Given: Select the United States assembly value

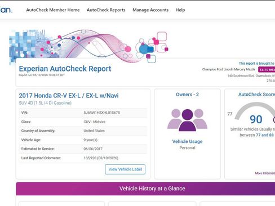Looking at the screenshot, I should tap(94, 131).
